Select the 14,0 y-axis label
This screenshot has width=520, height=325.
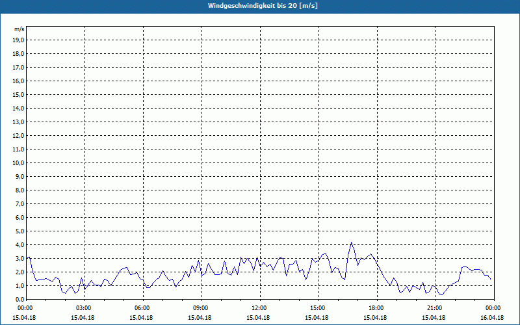(18, 108)
